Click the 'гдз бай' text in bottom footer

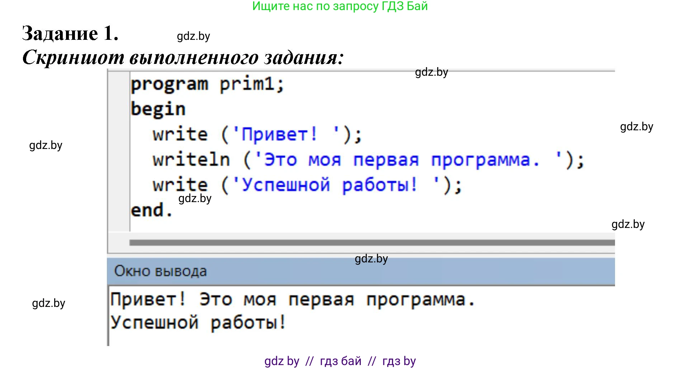(340, 361)
